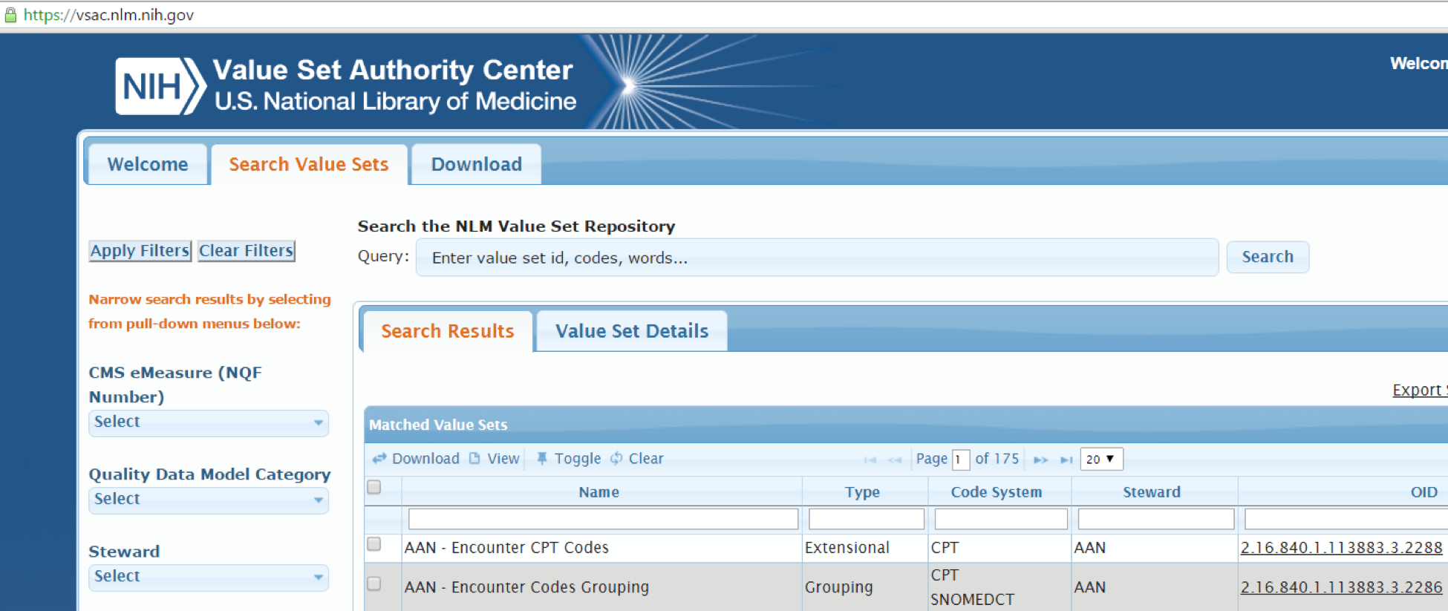Select the Search Results tab
The width and height of the screenshot is (1448, 611).
point(447,331)
